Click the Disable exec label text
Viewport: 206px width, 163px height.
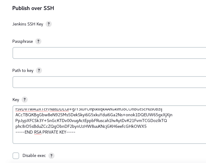coord(34,155)
